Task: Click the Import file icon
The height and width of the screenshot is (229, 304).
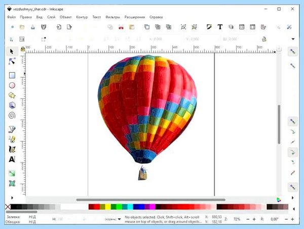Action: click(59, 27)
